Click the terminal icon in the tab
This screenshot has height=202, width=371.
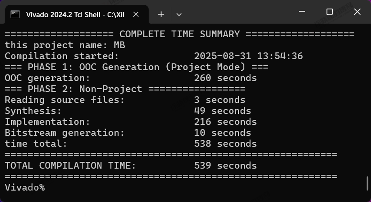[x=15, y=14]
